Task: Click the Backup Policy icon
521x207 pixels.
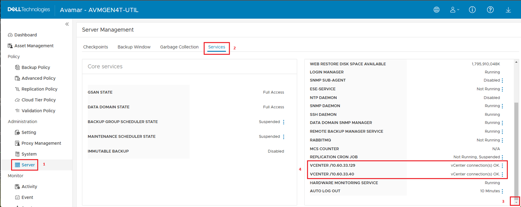Action: pyautogui.click(x=17, y=67)
